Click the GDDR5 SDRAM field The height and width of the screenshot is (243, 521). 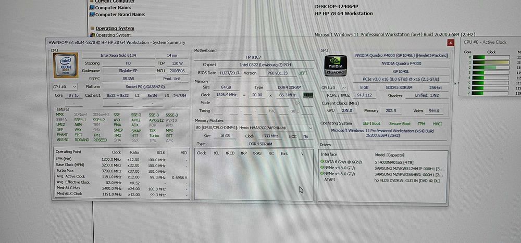399,87
